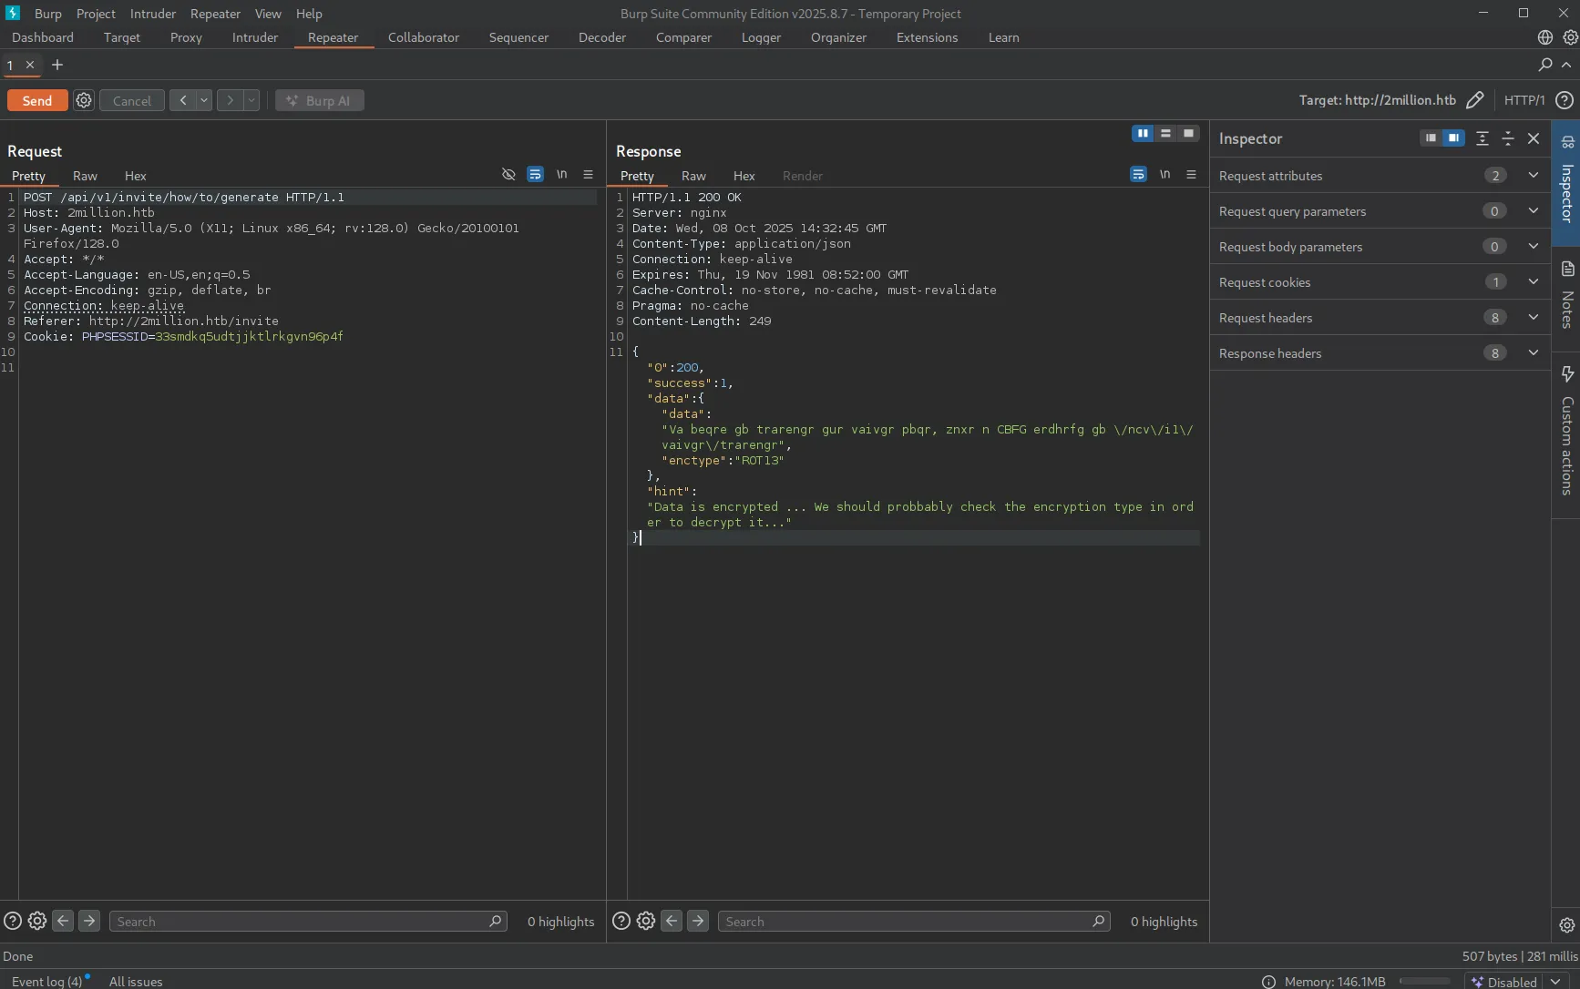Screen dimensions: 1580x989
Task: Switch to the Decoder tab
Action: click(x=601, y=37)
